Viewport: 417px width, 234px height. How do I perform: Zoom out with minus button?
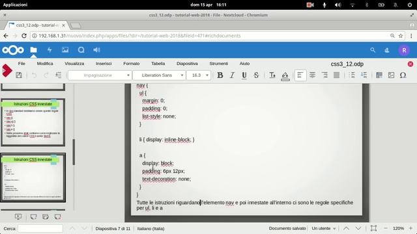pyautogui.click(x=385, y=228)
